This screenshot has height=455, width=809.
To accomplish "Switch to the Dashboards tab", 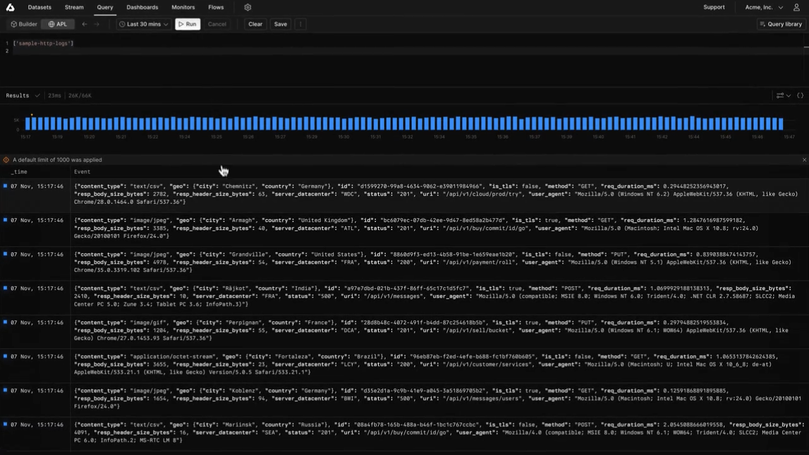I will click(142, 7).
